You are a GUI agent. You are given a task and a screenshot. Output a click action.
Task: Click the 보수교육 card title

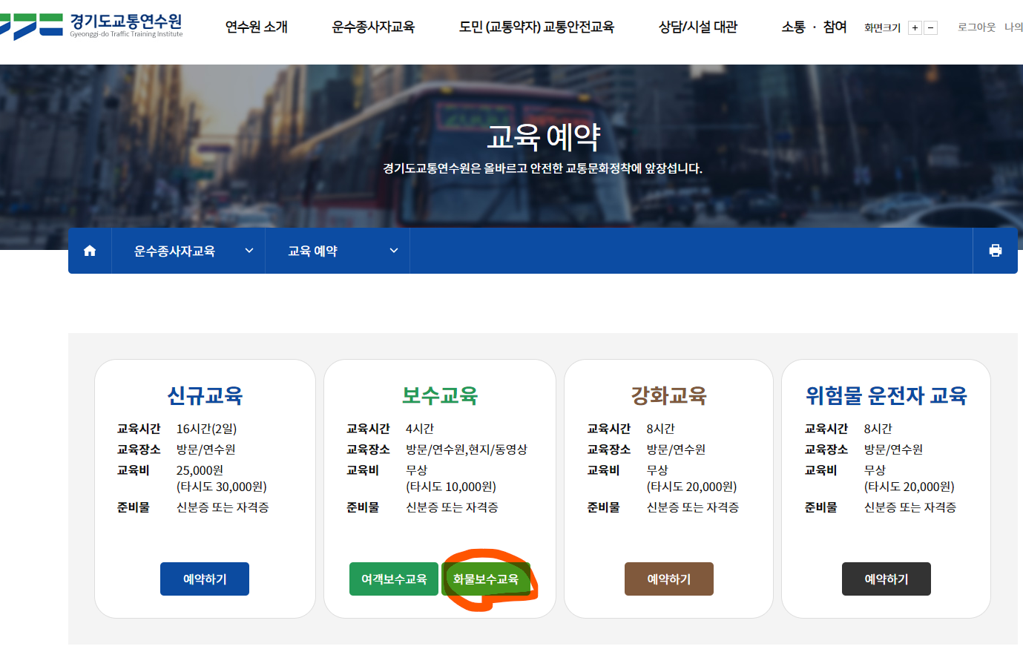438,396
